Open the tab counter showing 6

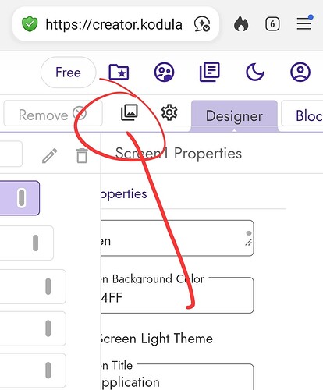[272, 24]
